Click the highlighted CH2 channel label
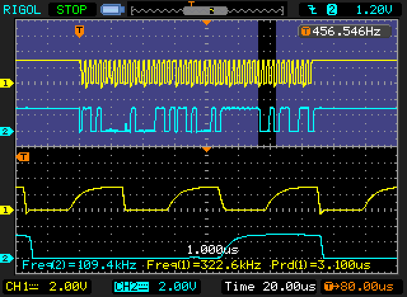Screen dimensions: 407x297 coord(132,287)
